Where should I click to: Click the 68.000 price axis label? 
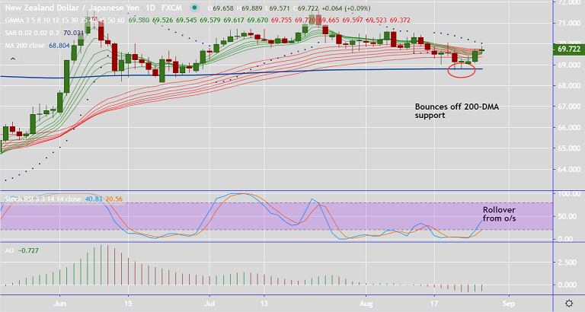[x=568, y=86]
